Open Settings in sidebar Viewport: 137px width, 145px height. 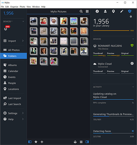[14, 113]
